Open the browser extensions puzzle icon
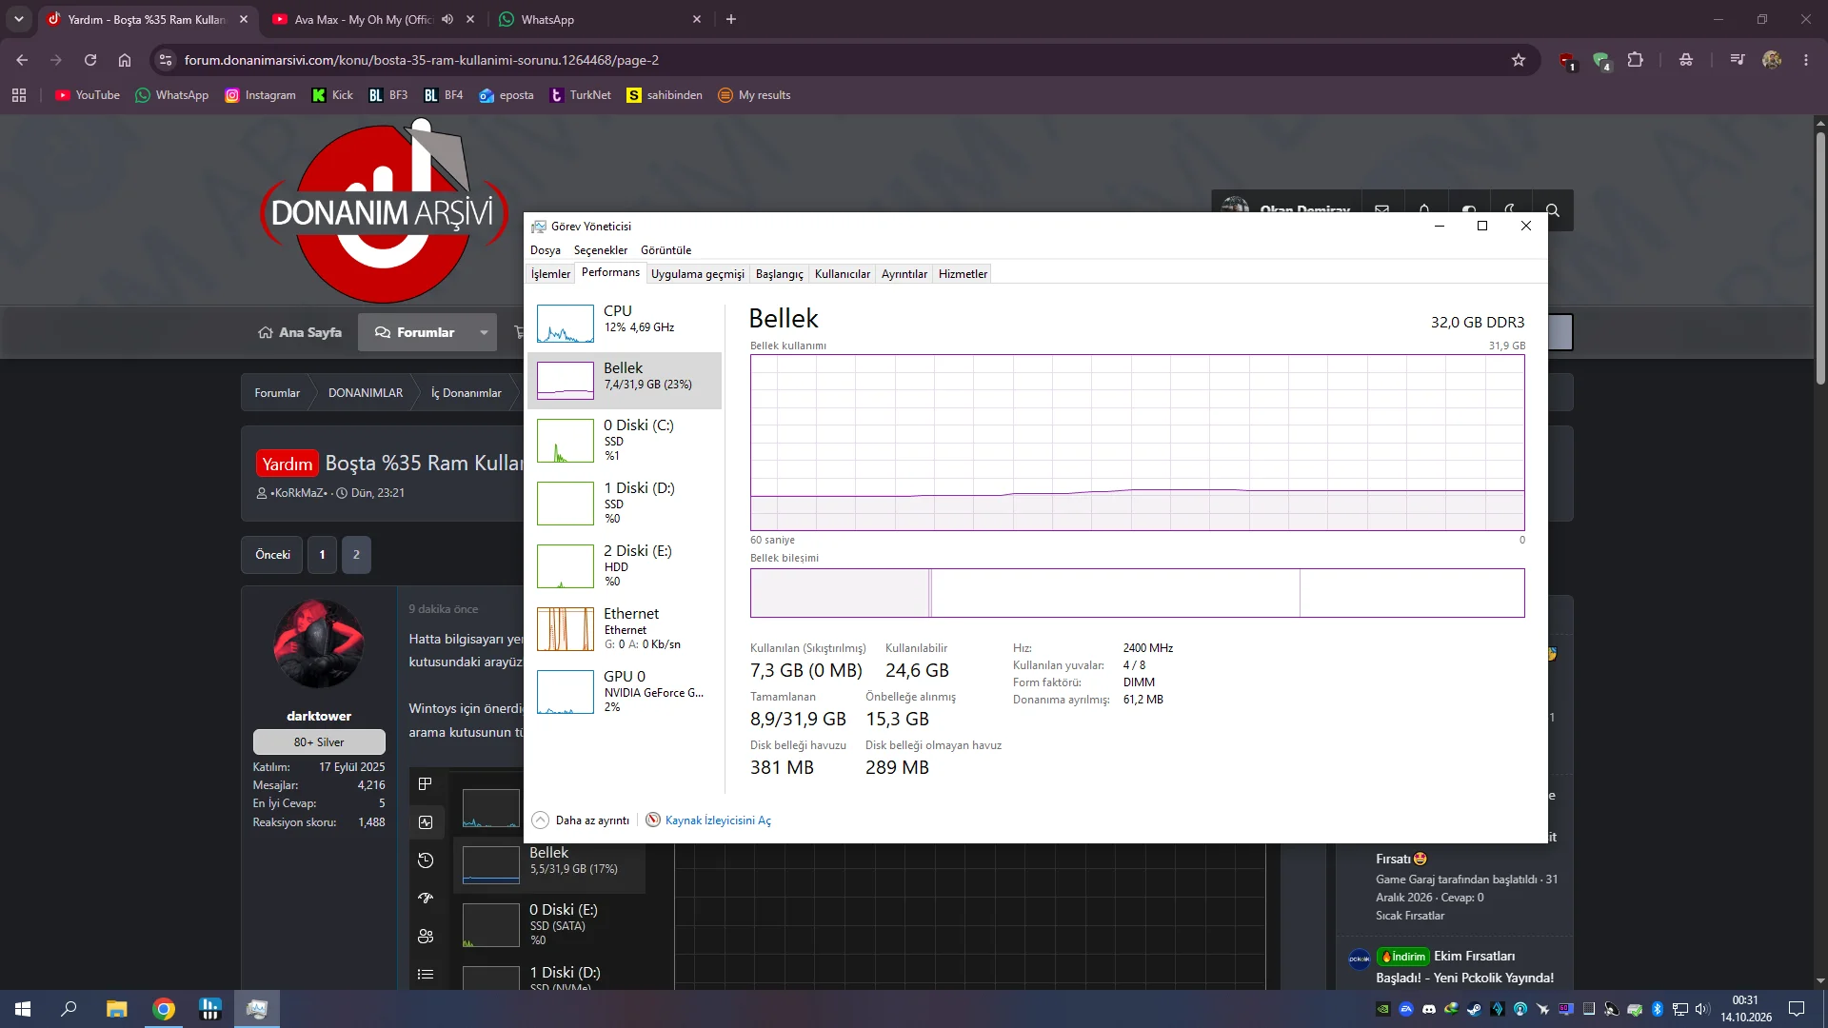Image resolution: width=1828 pixels, height=1028 pixels. (x=1635, y=60)
